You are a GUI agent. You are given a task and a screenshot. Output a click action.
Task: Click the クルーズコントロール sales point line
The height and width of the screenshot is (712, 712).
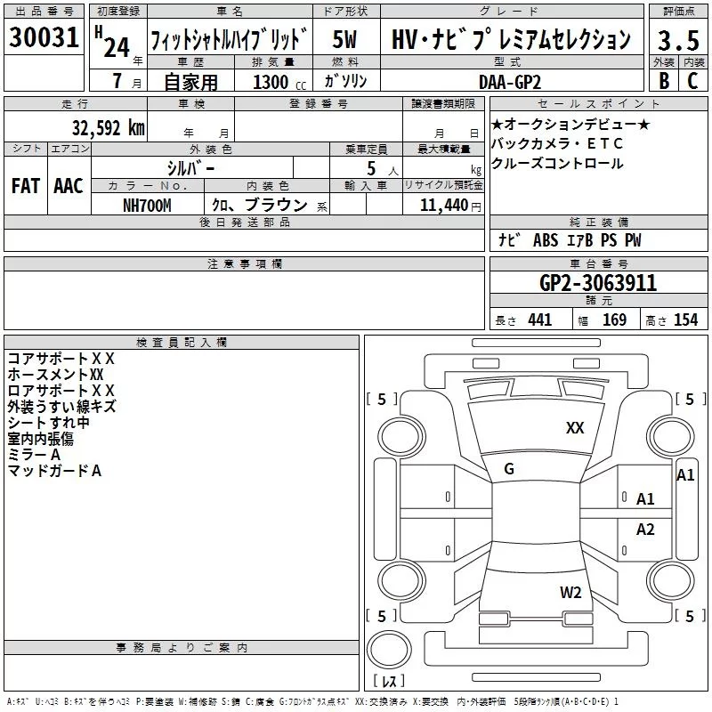click(557, 164)
